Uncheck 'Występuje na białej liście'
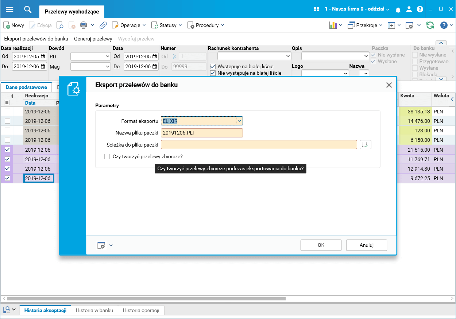 (213, 67)
